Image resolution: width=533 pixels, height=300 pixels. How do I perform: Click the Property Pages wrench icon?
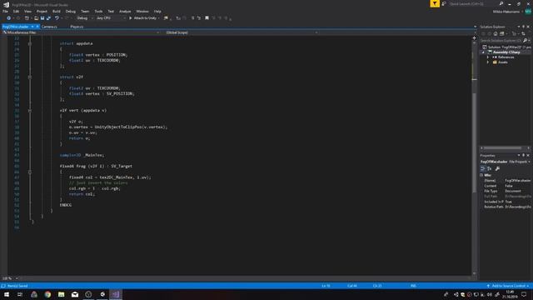click(497, 168)
